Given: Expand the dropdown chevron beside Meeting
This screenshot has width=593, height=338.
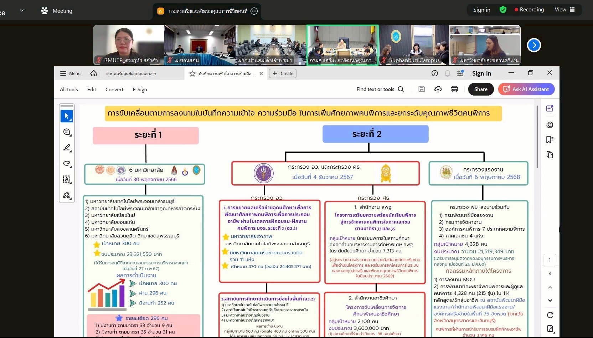Looking at the screenshot, I should 22,11.
